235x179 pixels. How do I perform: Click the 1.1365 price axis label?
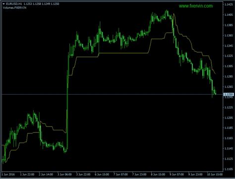point(229,35)
